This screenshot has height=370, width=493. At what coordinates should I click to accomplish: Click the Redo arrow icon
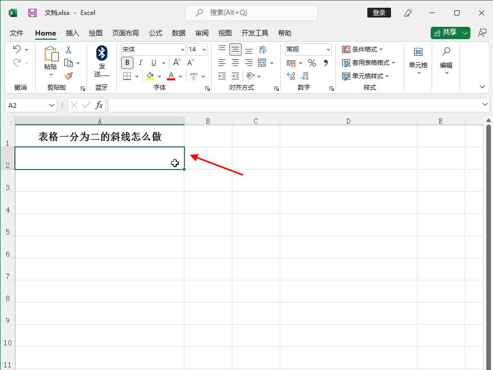(17, 62)
